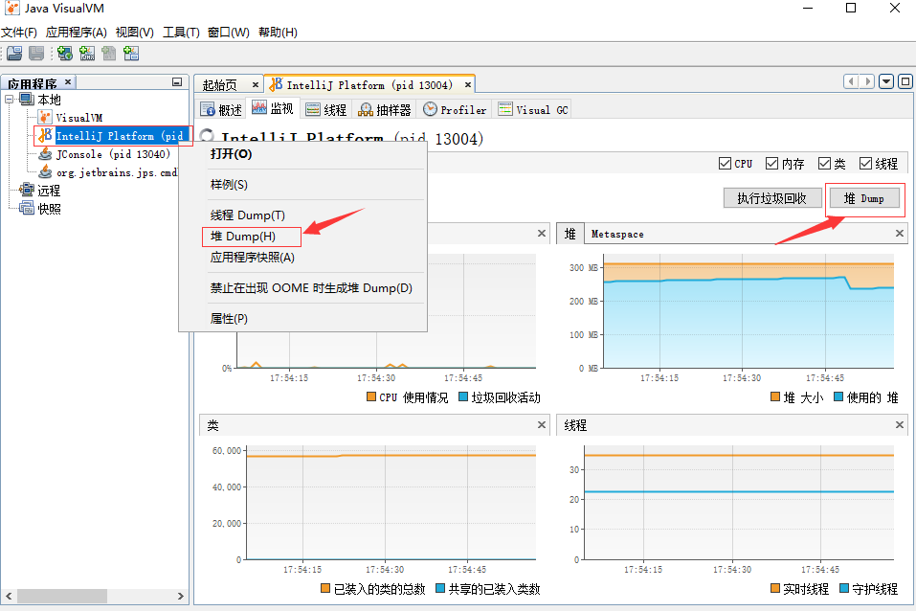Open the 视图(V) menu
This screenshot has width=916, height=611.
point(134,33)
